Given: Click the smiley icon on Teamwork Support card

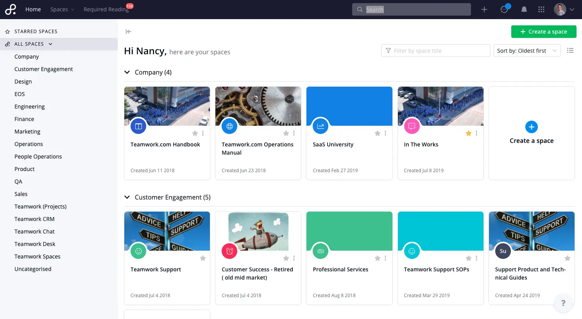Looking at the screenshot, I should click(x=138, y=251).
